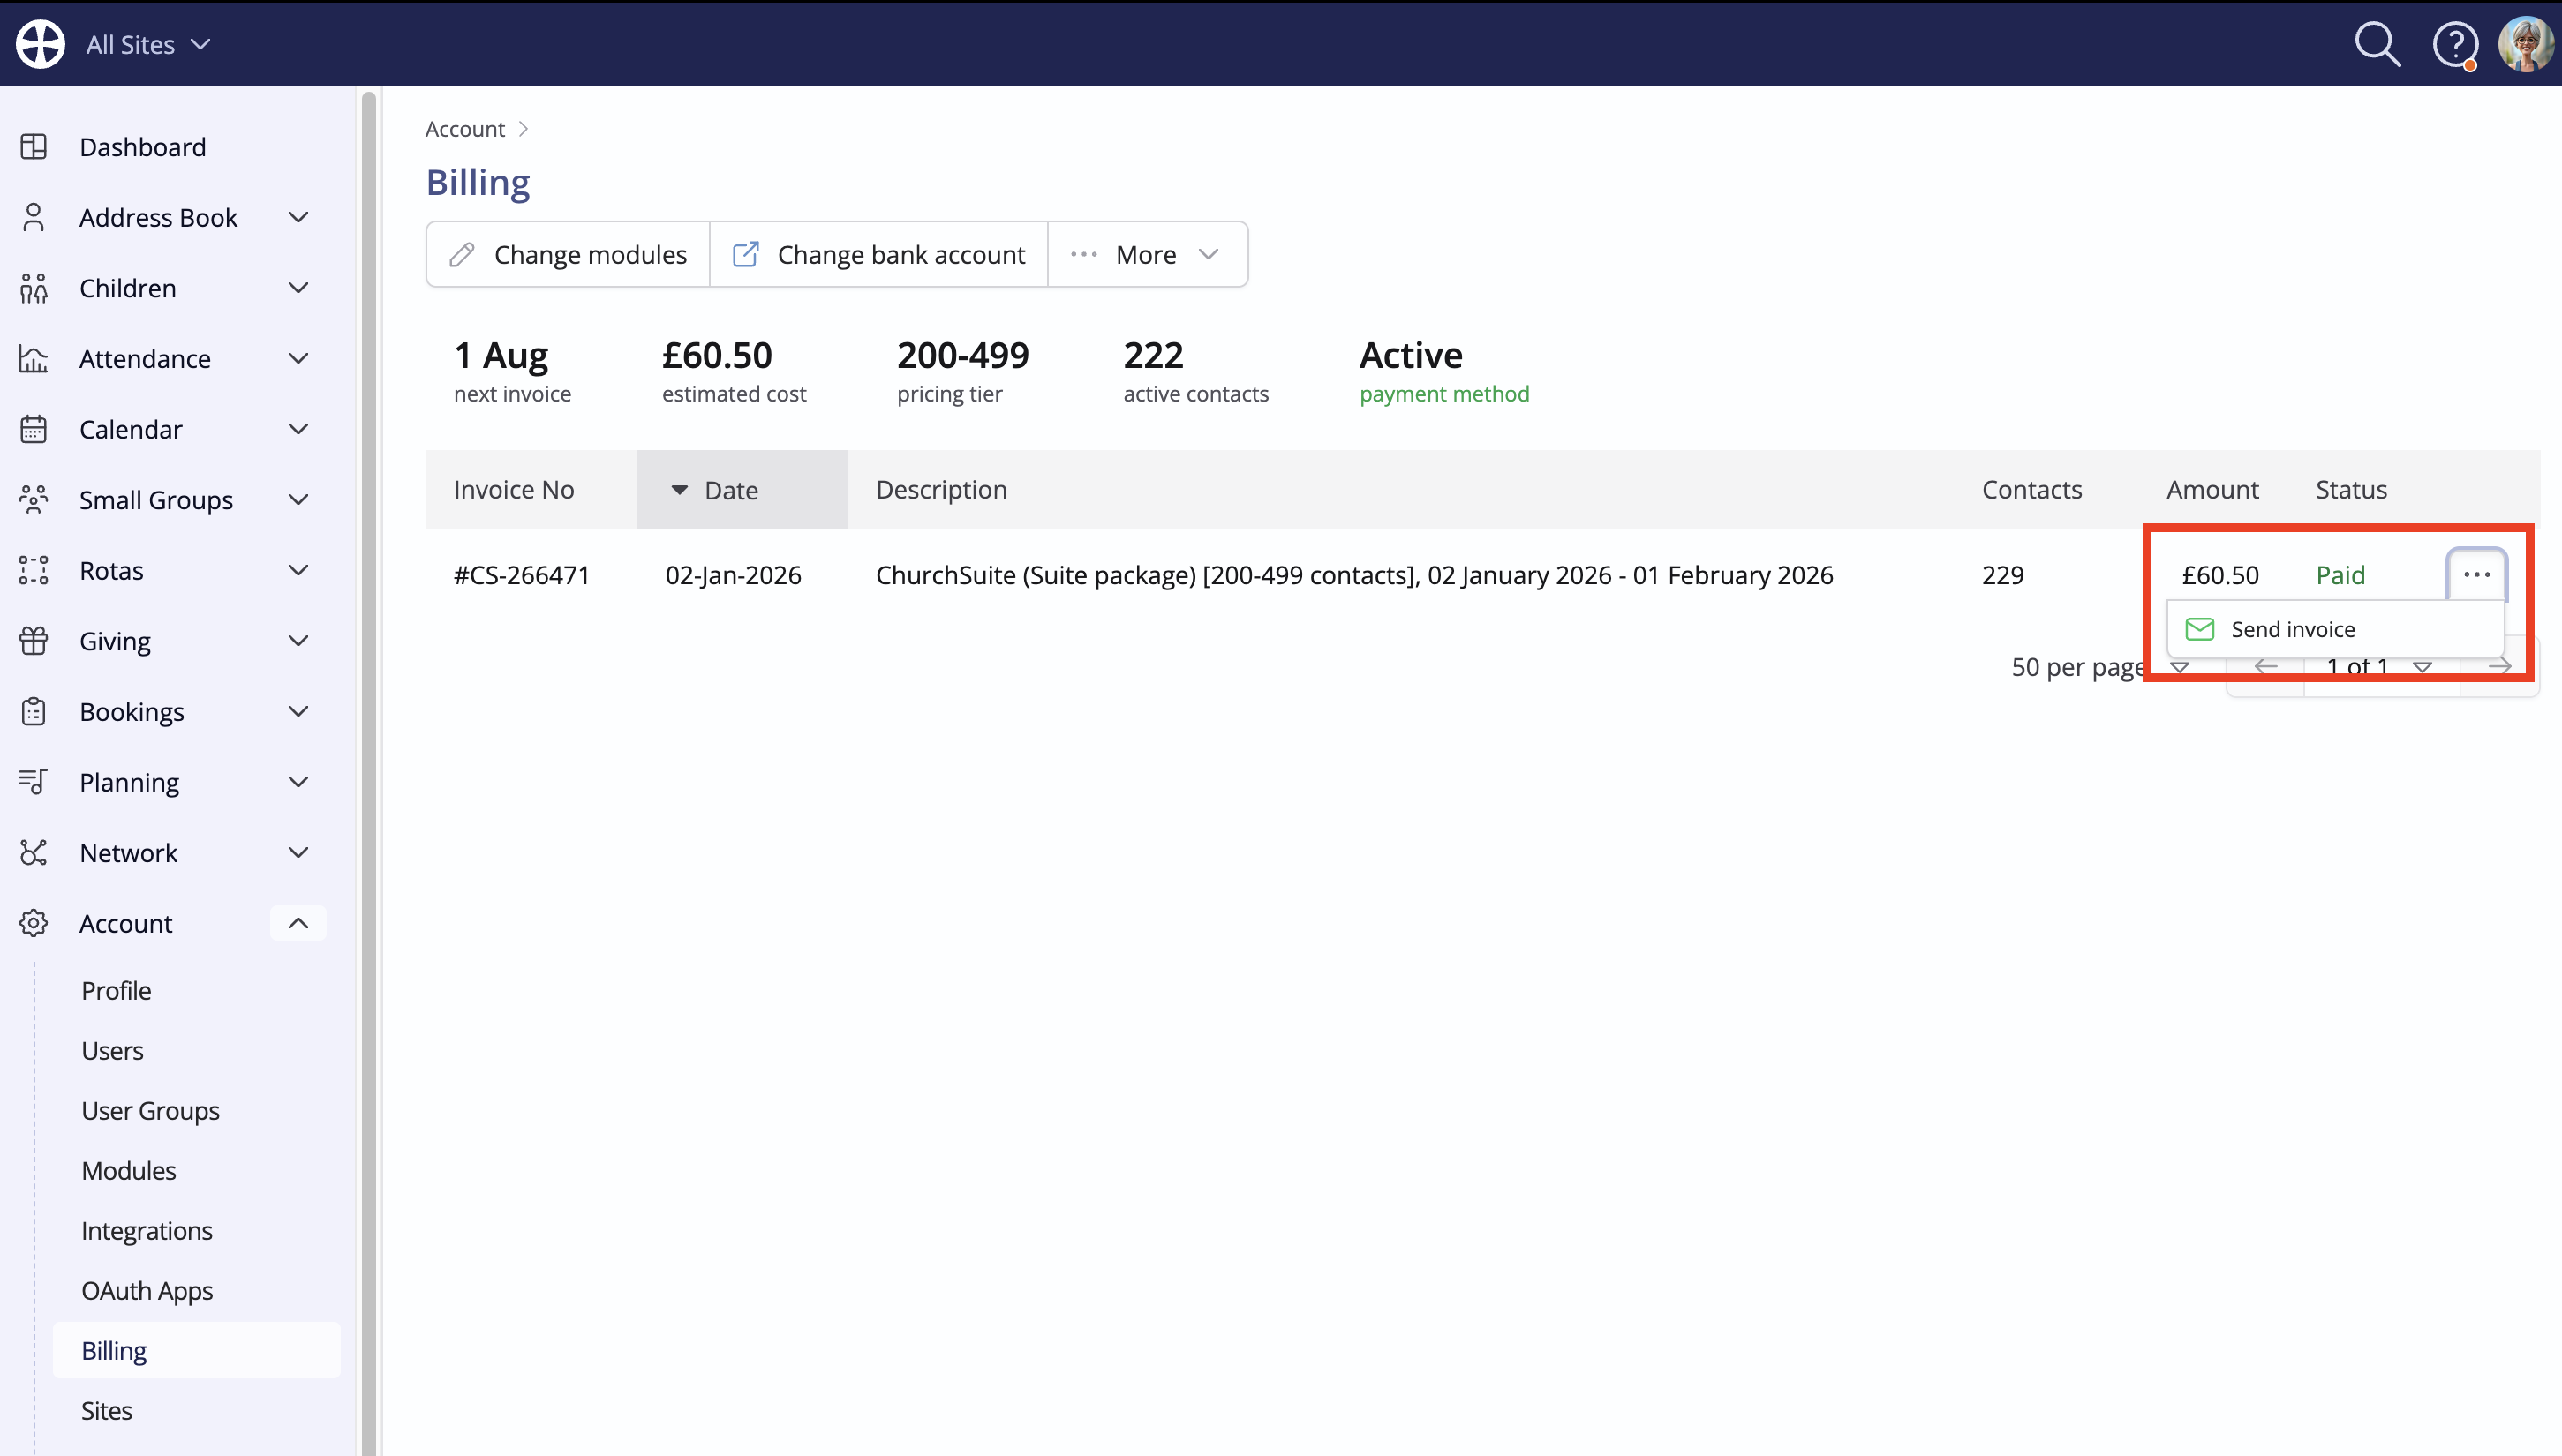Open the Users account page
2562x1456 pixels.
pos(112,1050)
